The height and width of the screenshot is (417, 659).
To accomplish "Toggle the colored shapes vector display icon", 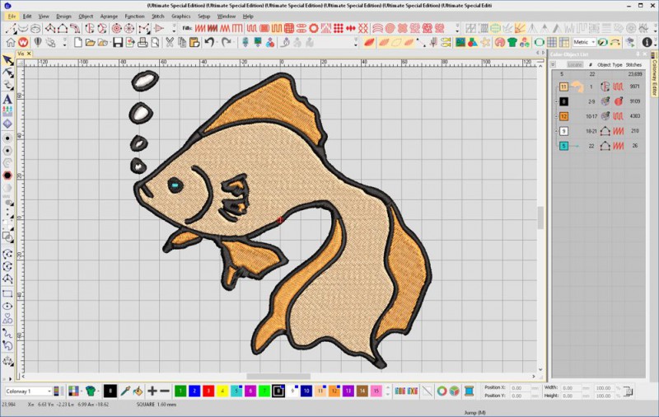I will click(472, 42).
